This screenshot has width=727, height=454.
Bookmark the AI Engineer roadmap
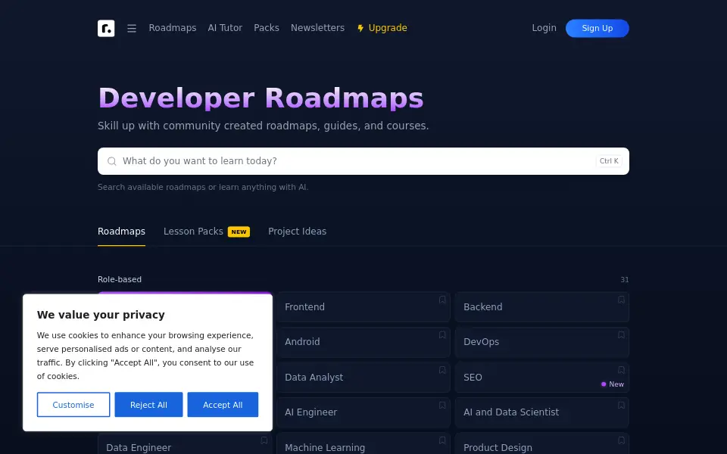[442, 406]
